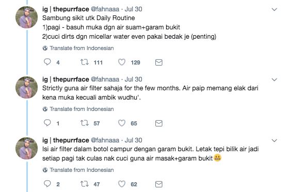290x192 pixels.
Task: Reply to the air filter sahaja tweet
Action: [x=47, y=123]
